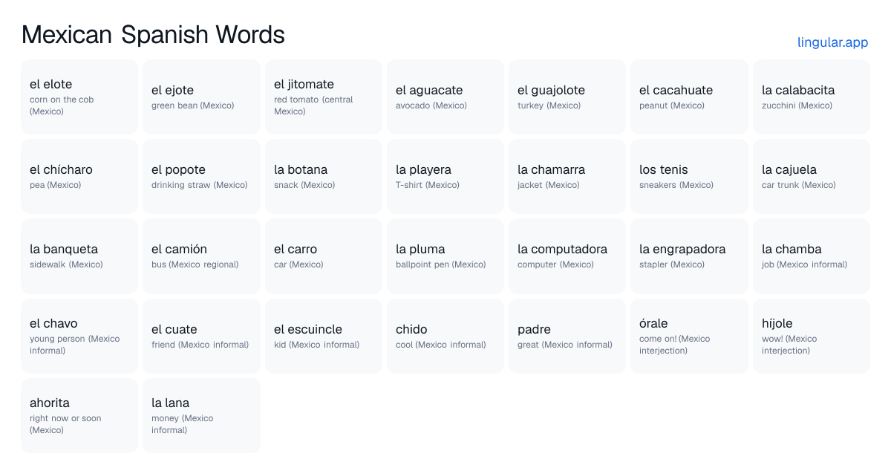Click the Mexican Spanish Words heading
Viewport: 891px width, 468px height.
[x=153, y=35]
